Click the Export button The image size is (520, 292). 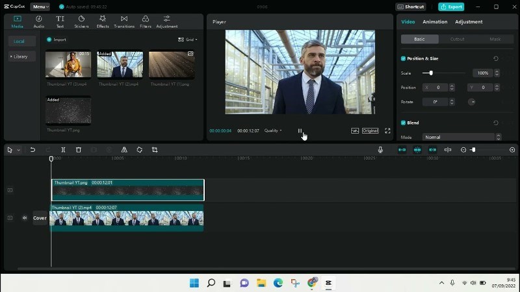451,6
